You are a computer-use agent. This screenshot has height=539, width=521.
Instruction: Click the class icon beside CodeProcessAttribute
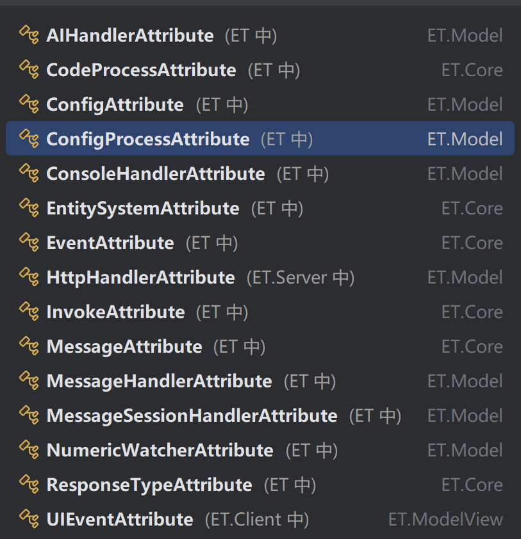click(29, 70)
